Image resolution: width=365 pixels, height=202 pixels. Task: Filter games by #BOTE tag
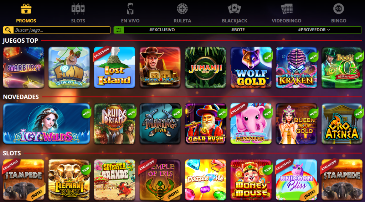(x=238, y=30)
